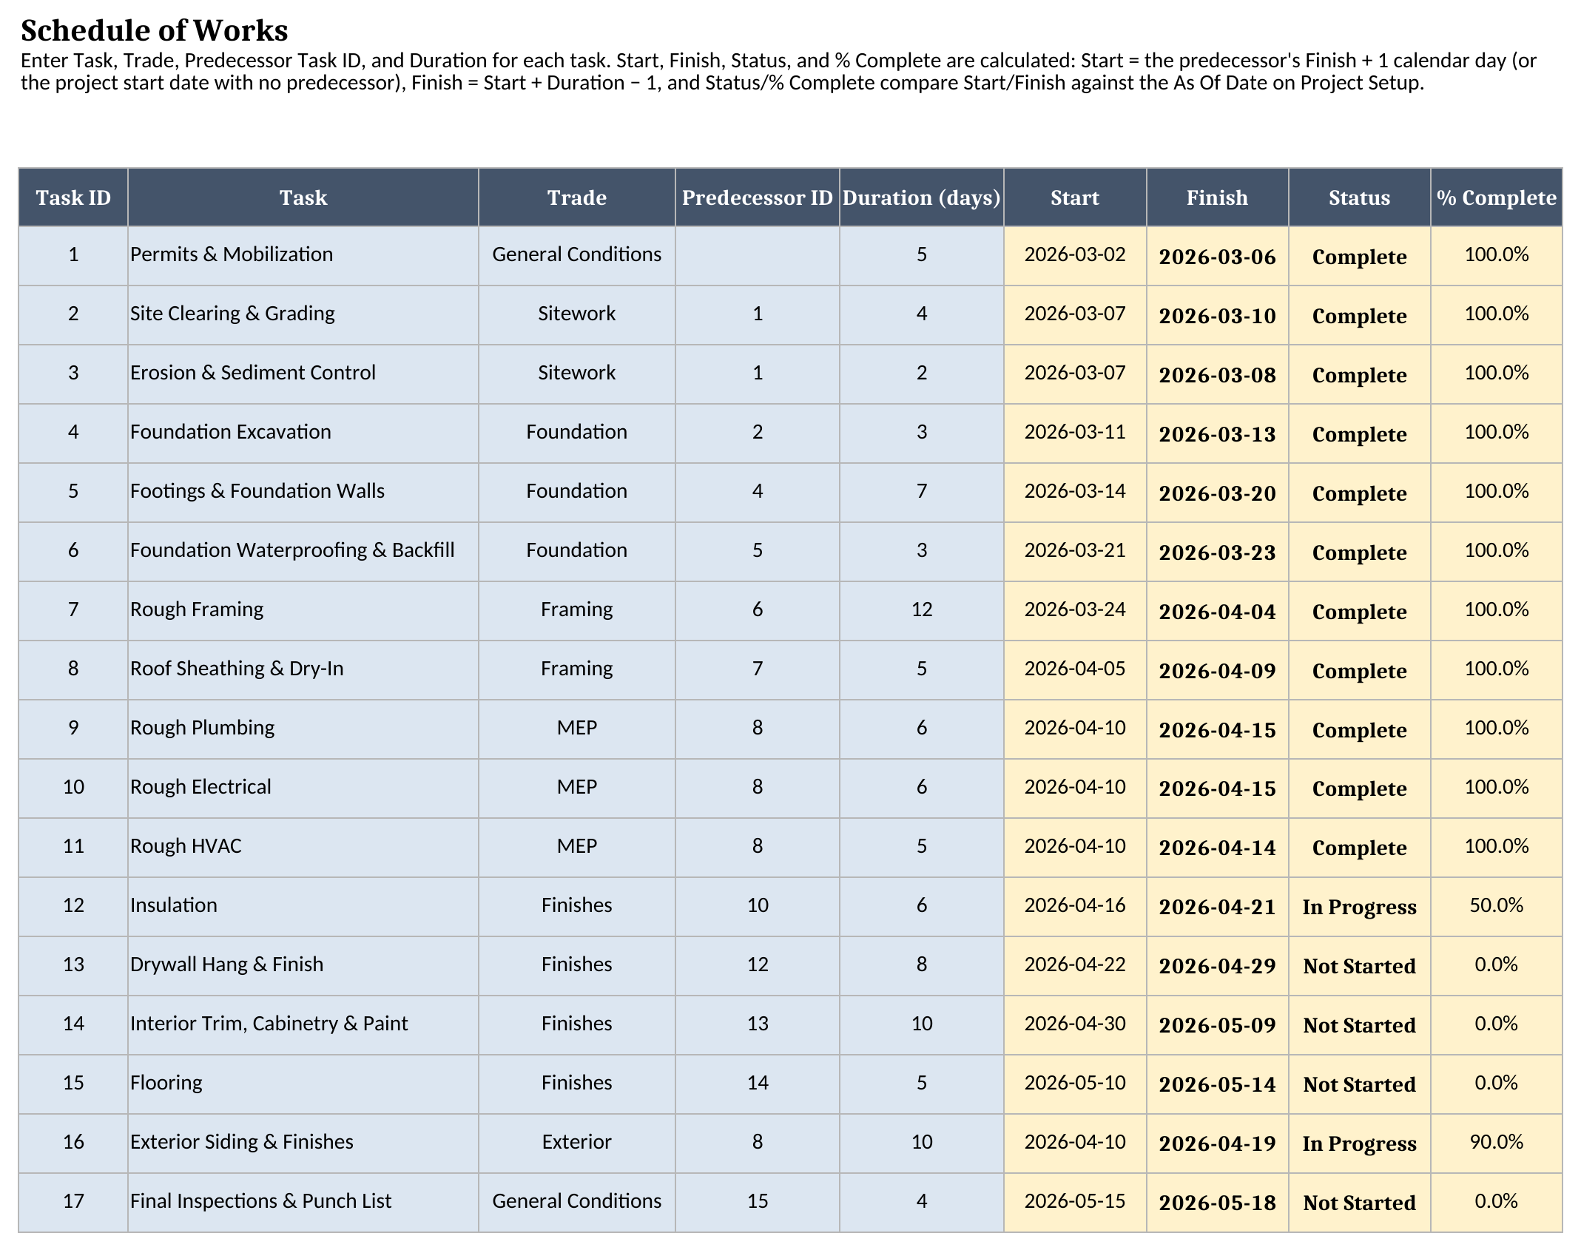Click 'Complete' status for Rough Framing row

click(1360, 611)
